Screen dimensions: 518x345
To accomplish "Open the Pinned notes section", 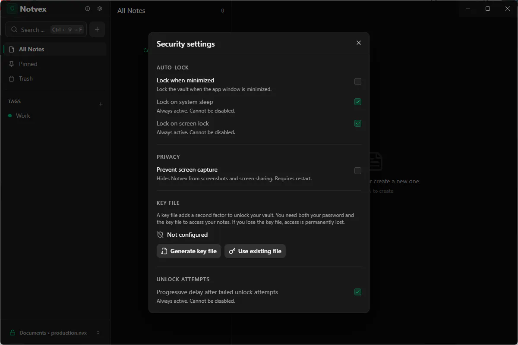I will [55, 64].
